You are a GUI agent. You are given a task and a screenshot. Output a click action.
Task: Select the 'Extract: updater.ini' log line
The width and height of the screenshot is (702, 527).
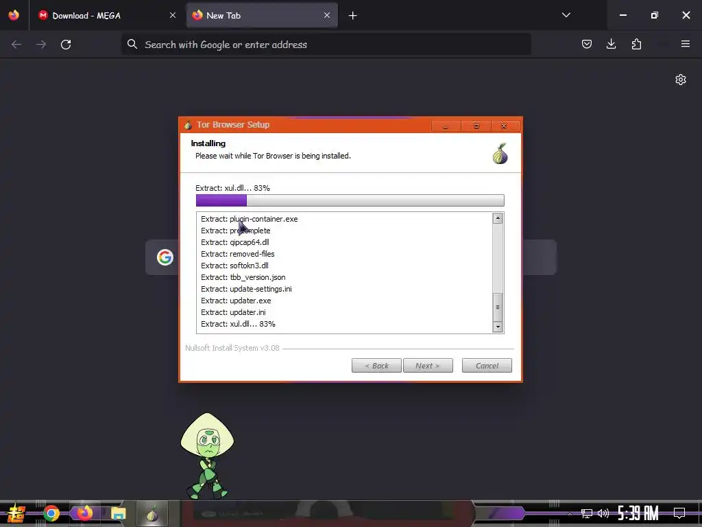(233, 312)
